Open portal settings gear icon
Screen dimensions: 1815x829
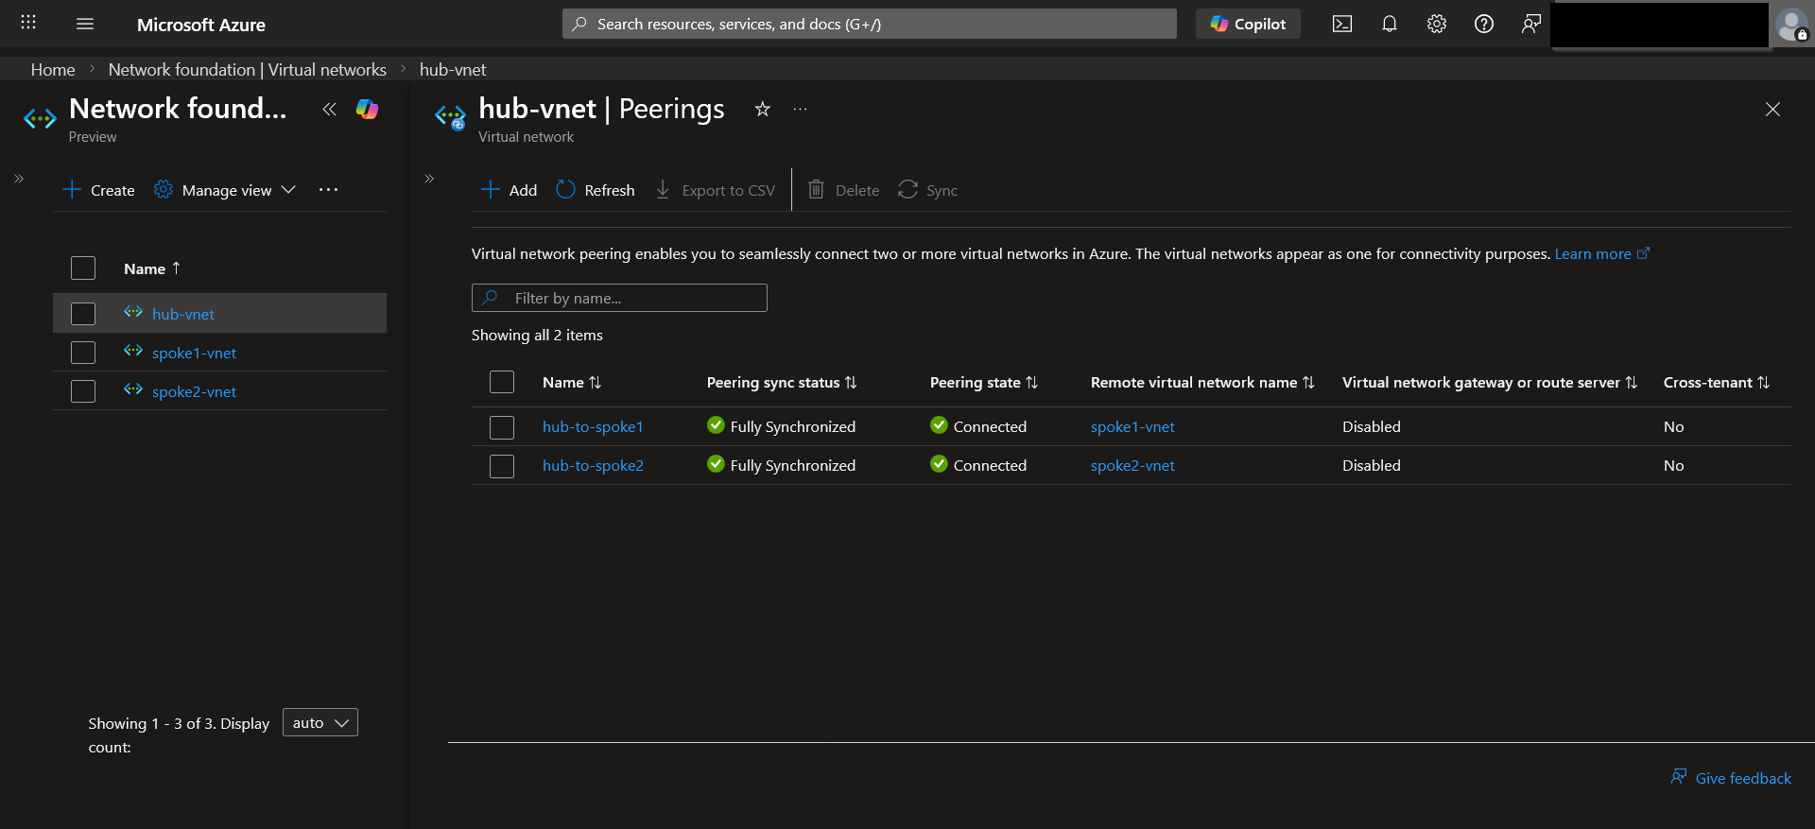(1436, 25)
